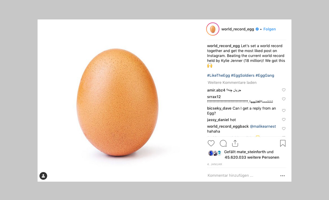329x200 pixels.
Task: Open the three-dot more options menu
Action: [x=282, y=176]
